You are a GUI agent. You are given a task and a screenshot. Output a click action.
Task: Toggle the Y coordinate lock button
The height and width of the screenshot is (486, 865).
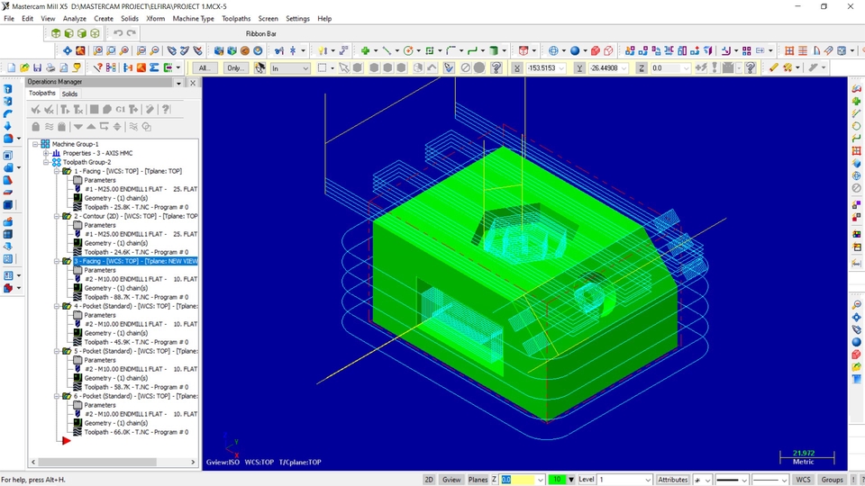579,67
